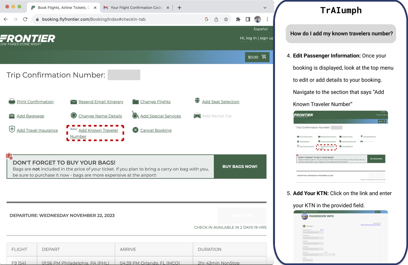
Task: Select the 'How do I add my known travelers number?' bubble
Action: click(341, 34)
